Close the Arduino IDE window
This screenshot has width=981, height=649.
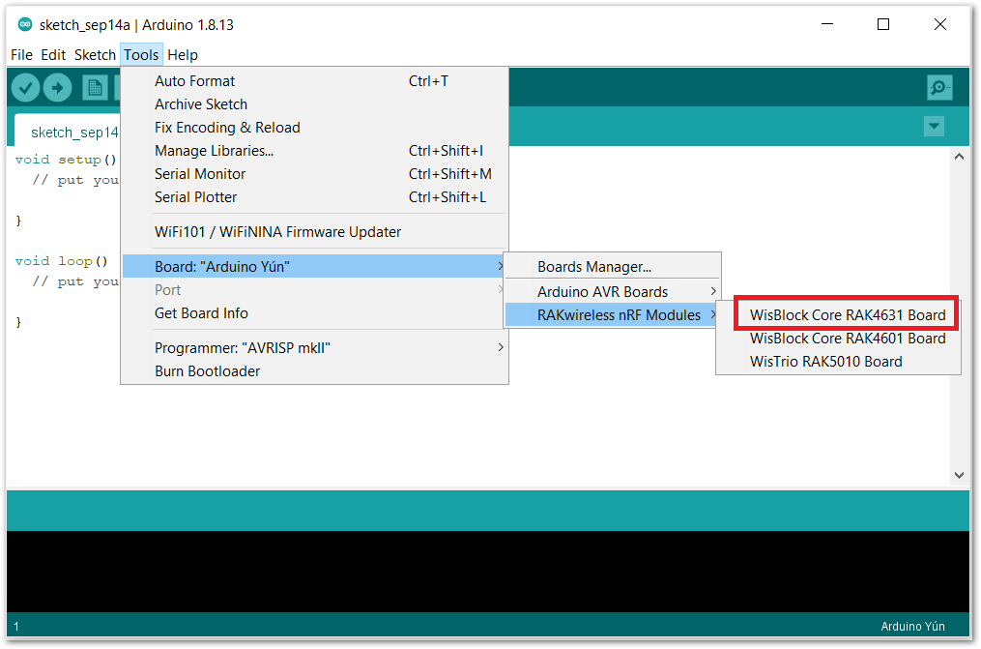939,24
